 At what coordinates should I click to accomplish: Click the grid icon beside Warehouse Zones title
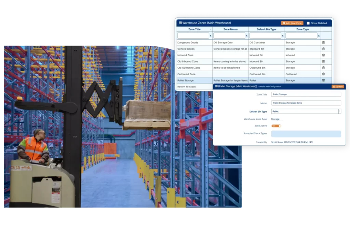click(180, 23)
